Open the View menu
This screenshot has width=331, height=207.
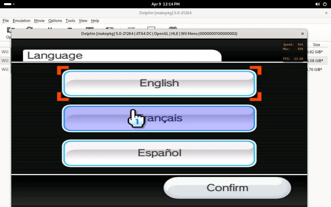pyautogui.click(x=83, y=21)
